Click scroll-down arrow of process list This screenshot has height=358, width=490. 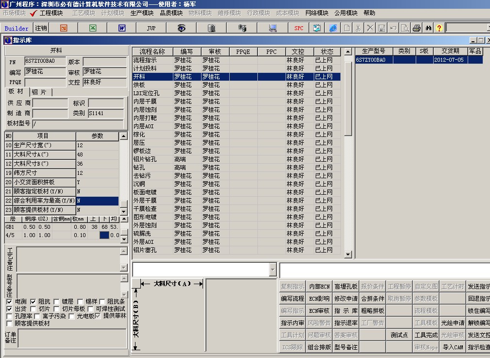348,255
